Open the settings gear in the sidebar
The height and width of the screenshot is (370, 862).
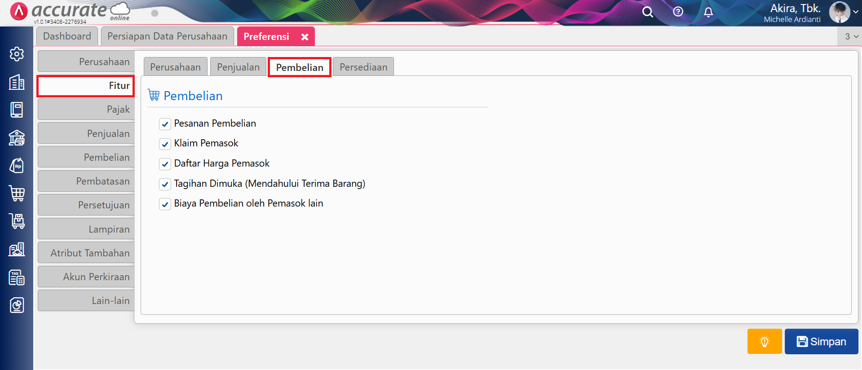tap(17, 54)
